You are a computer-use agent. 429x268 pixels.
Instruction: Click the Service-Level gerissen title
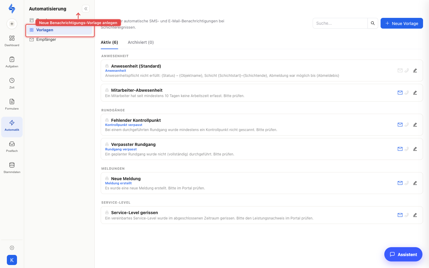coord(134,213)
